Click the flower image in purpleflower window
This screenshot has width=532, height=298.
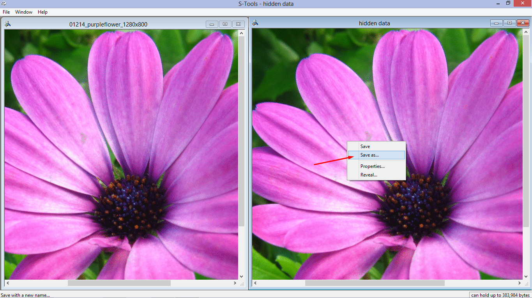(121, 155)
